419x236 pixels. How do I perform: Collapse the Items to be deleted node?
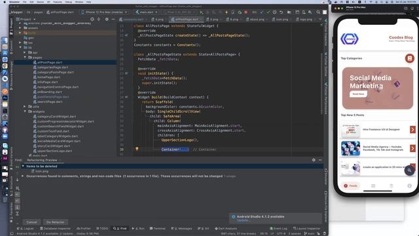pos(23,166)
